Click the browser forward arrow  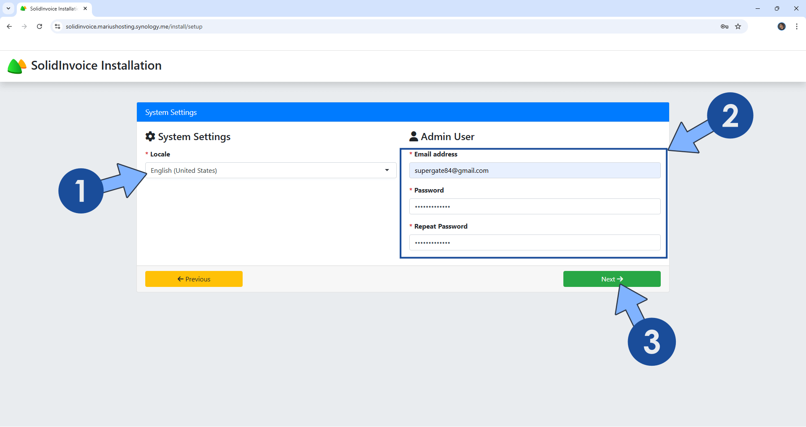click(x=24, y=26)
